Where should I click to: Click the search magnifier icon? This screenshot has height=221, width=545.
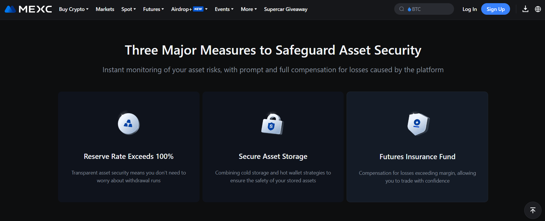pyautogui.click(x=401, y=9)
